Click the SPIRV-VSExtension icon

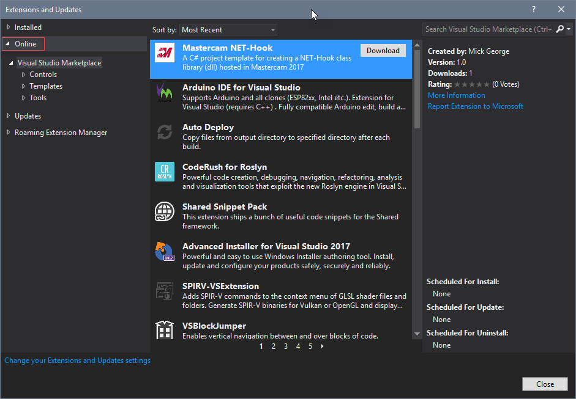tap(165, 291)
